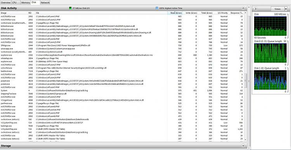The width and height of the screenshot is (291, 150).
Task: Click the blue Highest Active Time icon
Action: [157, 8]
